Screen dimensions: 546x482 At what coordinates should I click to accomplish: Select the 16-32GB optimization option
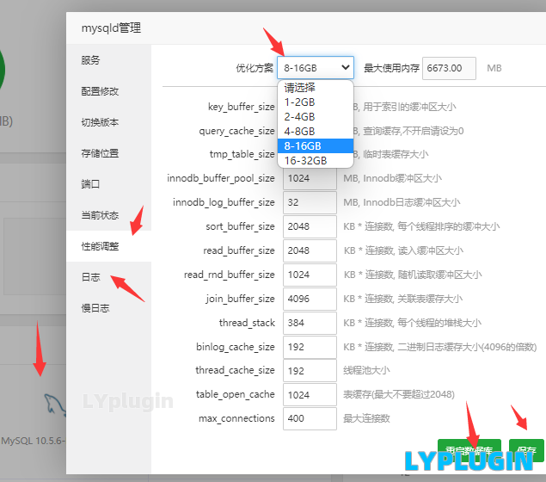pos(316,161)
